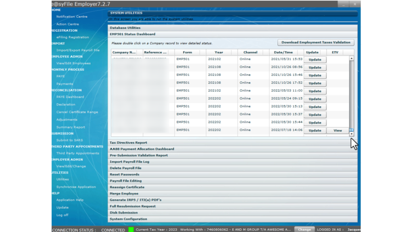
Task: Select PAYE under Monthly Process
Action: point(60,76)
